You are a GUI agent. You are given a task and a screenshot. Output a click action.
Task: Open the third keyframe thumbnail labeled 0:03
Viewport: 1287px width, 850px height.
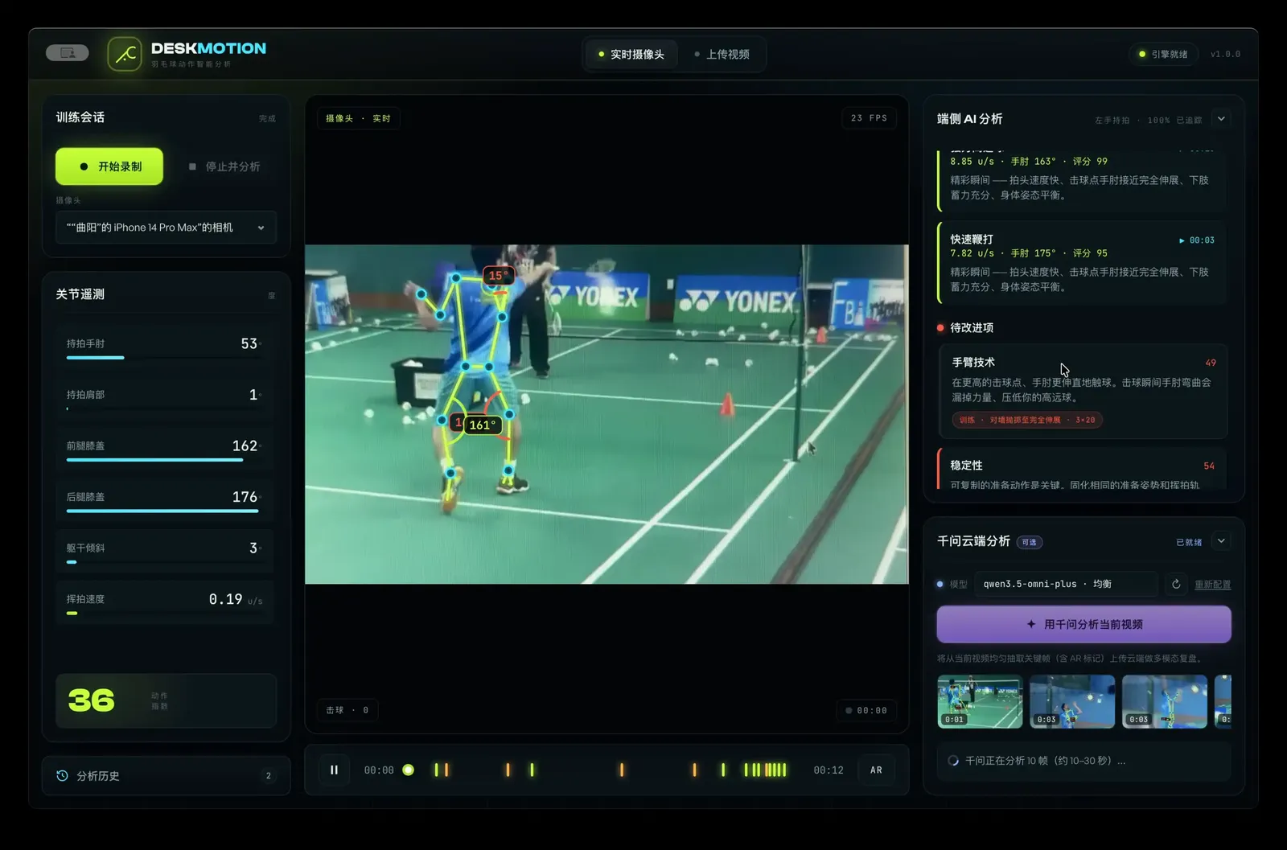click(1165, 701)
